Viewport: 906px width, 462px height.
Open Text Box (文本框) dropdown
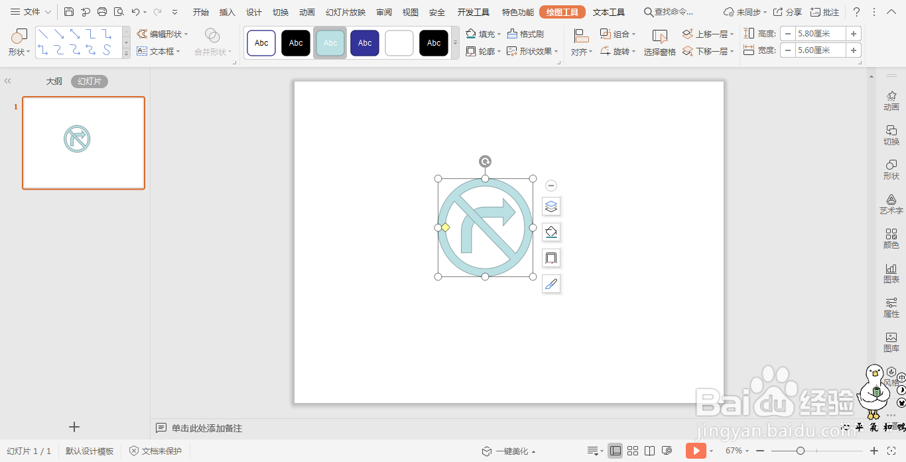[x=159, y=51]
